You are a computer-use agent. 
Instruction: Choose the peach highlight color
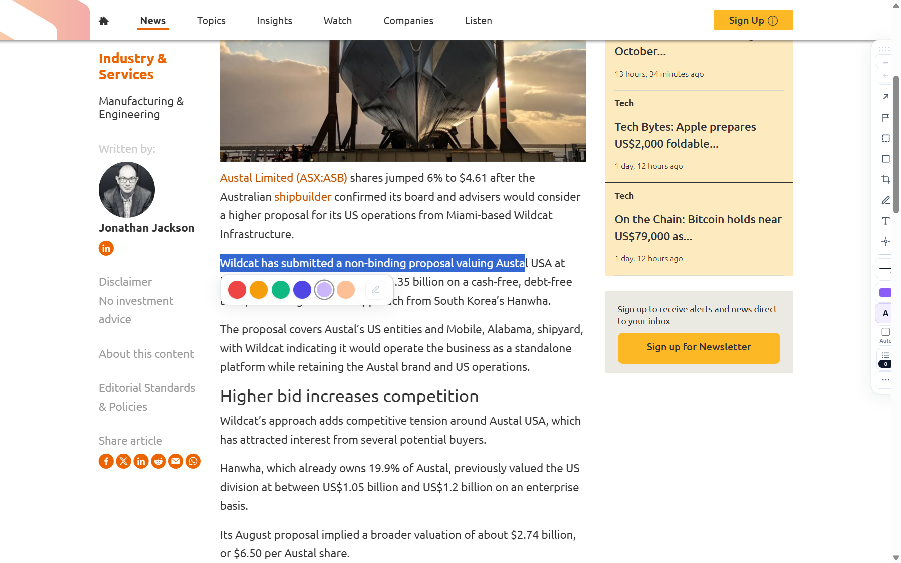346,290
